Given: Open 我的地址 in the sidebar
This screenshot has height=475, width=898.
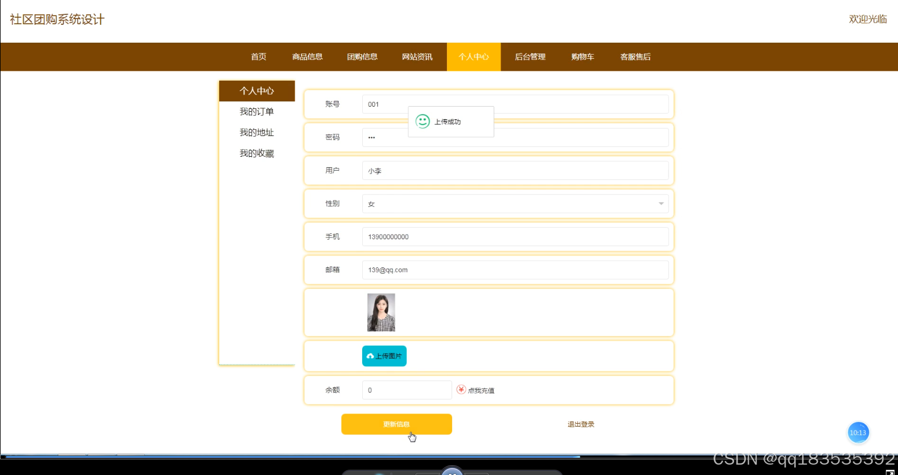Looking at the screenshot, I should pyautogui.click(x=257, y=133).
